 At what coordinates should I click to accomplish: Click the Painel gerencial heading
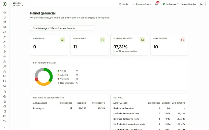[x=43, y=13]
